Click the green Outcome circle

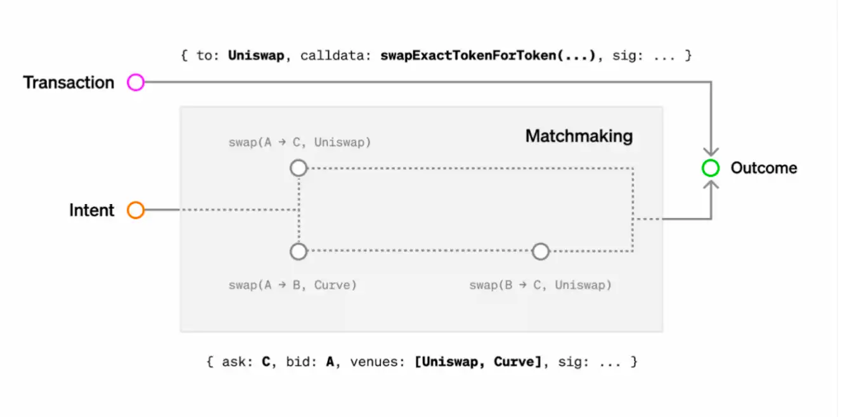(711, 168)
